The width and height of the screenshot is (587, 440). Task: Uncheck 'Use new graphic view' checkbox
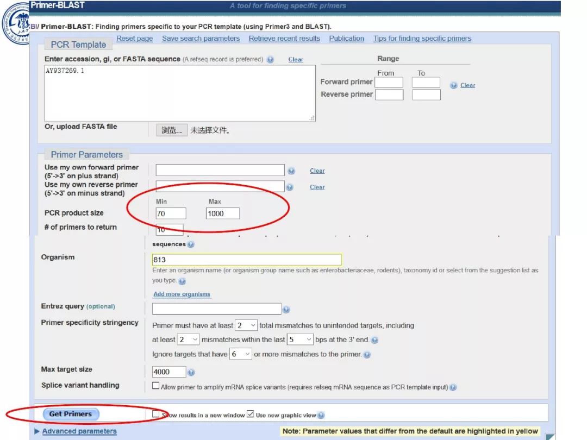pyautogui.click(x=251, y=414)
